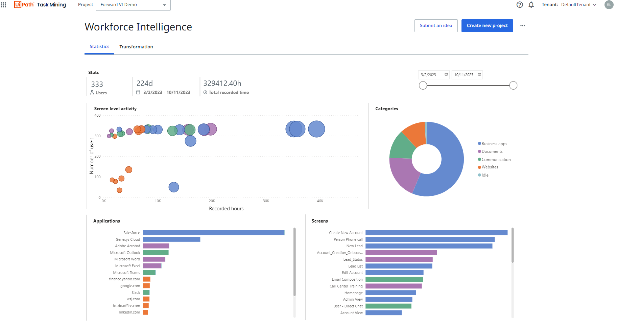Click the Slack application label
The image size is (617, 326).
coord(136,293)
